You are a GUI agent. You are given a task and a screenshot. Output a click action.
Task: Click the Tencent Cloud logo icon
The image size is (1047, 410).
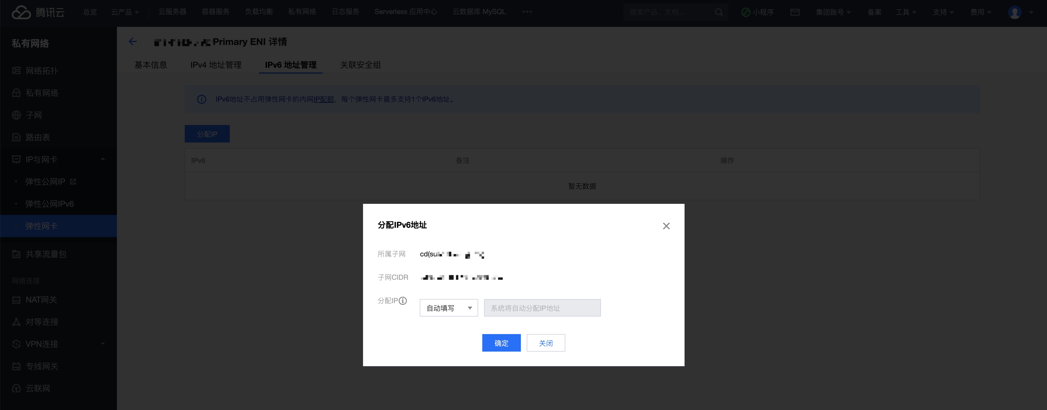pyautogui.click(x=21, y=12)
